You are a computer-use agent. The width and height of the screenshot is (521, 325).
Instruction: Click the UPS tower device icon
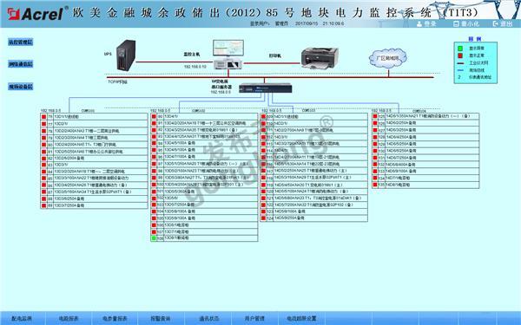point(126,55)
